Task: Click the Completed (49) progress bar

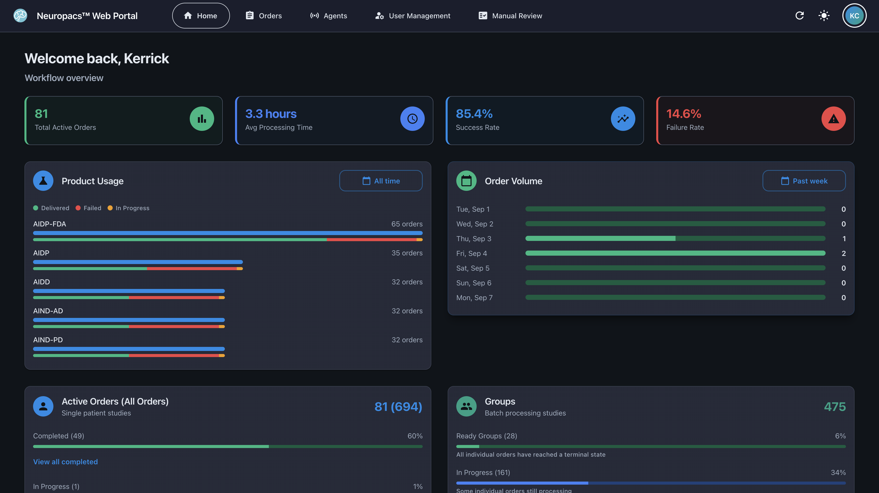Action: pyautogui.click(x=228, y=446)
